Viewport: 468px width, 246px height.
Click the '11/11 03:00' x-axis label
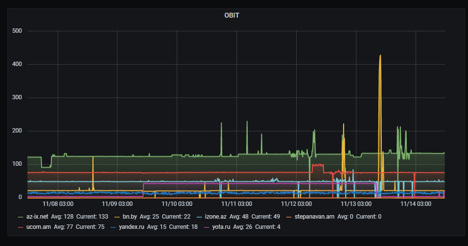[x=236, y=204]
